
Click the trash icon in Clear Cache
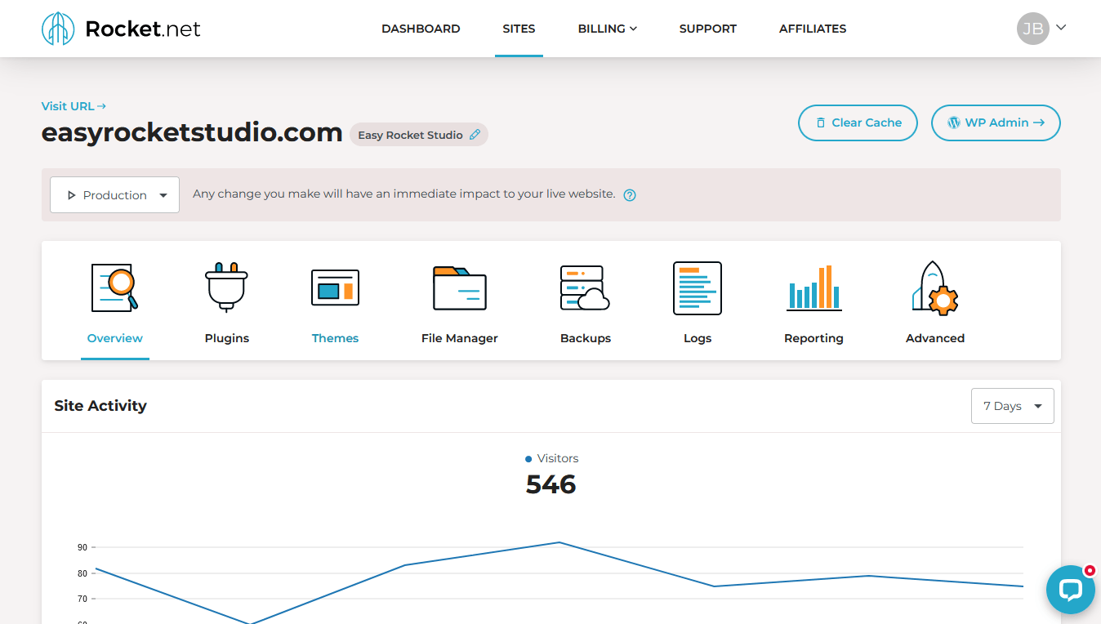(x=821, y=123)
